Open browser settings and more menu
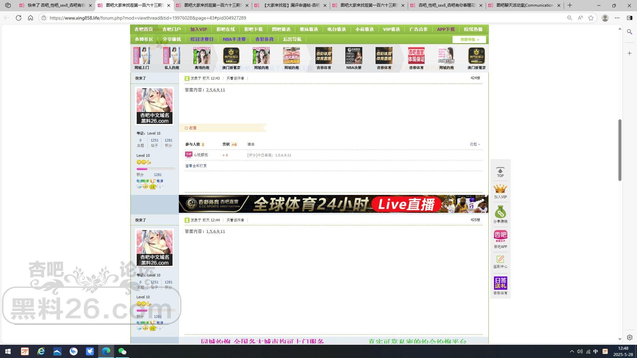The width and height of the screenshot is (637, 358). [x=617, y=18]
